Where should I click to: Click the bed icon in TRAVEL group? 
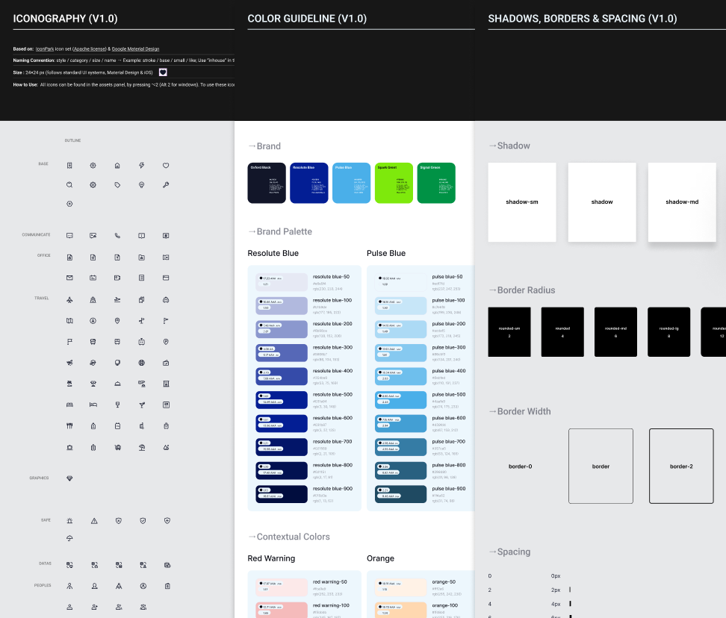pyautogui.click(x=93, y=405)
